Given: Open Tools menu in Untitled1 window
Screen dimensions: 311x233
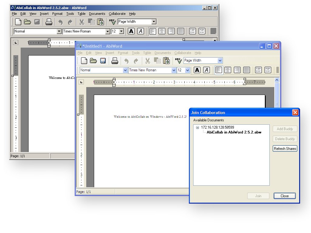Looking at the screenshot, I should click(136, 53).
